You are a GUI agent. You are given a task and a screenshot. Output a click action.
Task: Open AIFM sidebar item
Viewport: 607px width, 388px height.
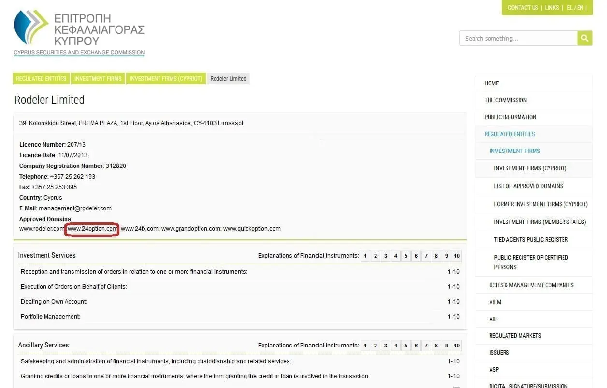[x=534, y=302]
